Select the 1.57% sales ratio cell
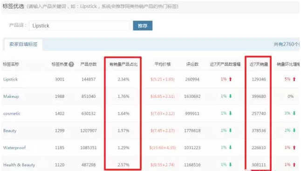301x171 pixels. pos(123,131)
